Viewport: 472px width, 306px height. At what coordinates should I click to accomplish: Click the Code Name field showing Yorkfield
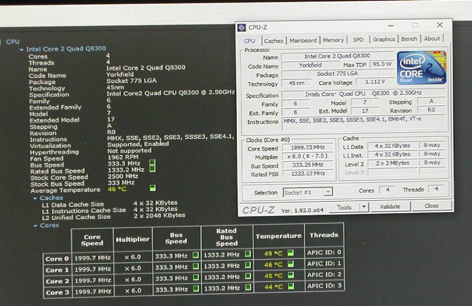pyautogui.click(x=310, y=65)
